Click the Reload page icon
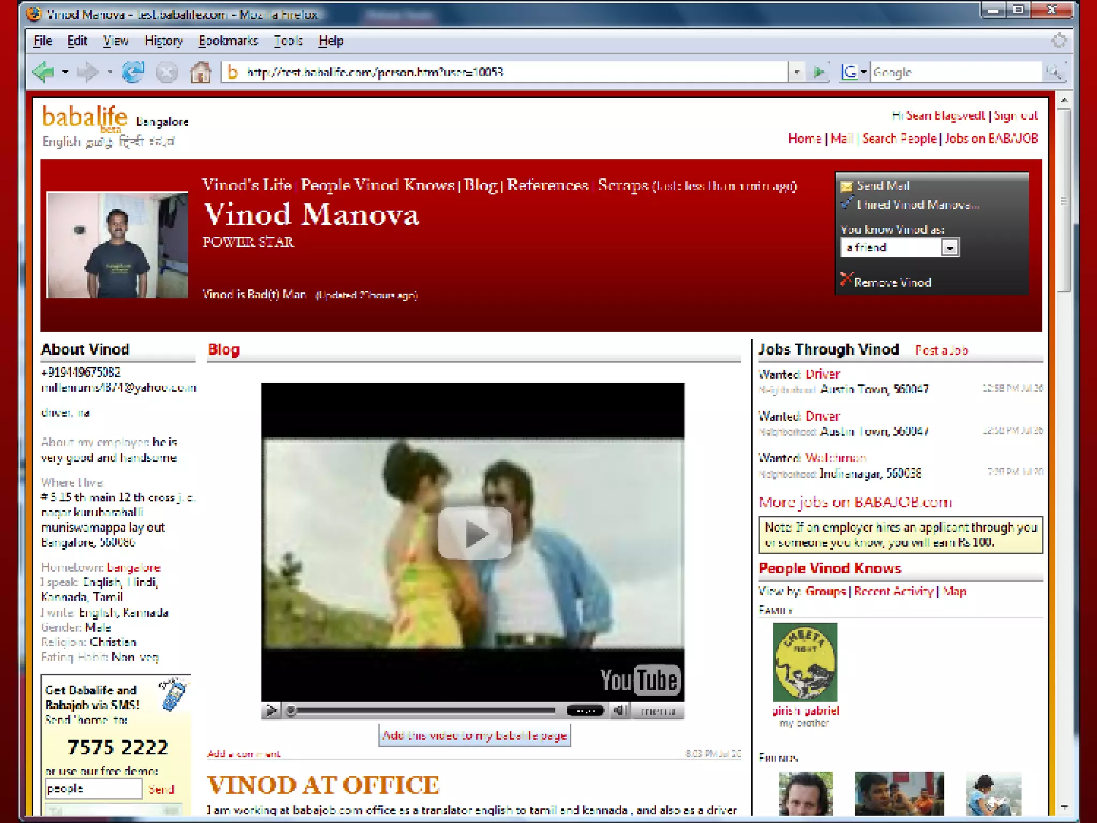Viewport: 1097px width, 823px height. point(133,72)
